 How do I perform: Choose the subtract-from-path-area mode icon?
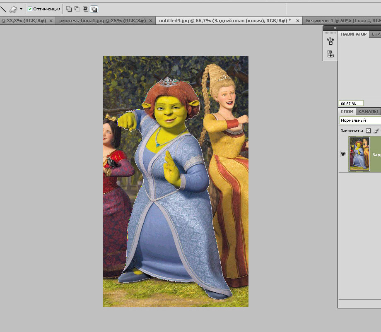(x=77, y=9)
